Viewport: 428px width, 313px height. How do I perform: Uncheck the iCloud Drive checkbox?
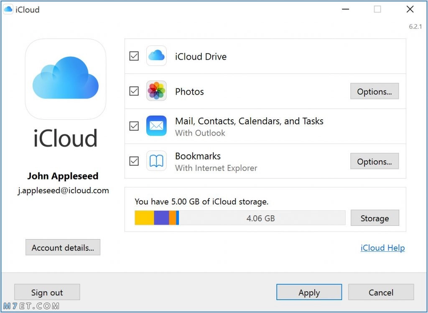(134, 56)
